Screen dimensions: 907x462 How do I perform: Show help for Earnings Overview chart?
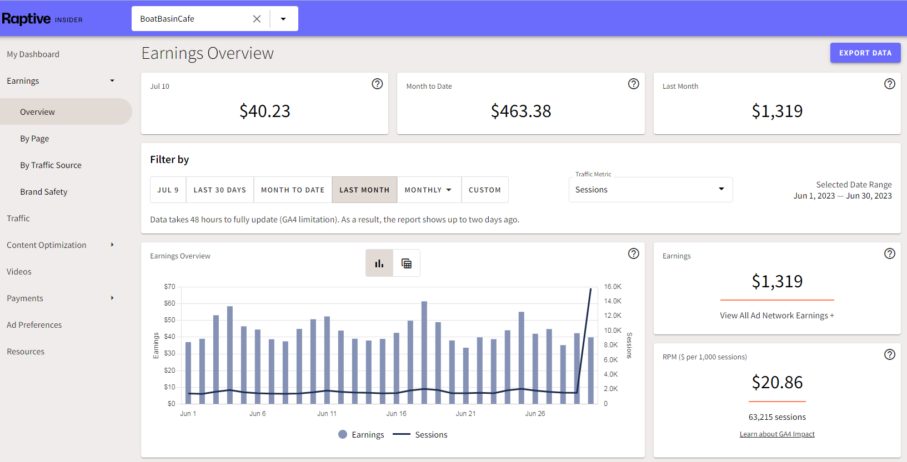[x=633, y=253]
